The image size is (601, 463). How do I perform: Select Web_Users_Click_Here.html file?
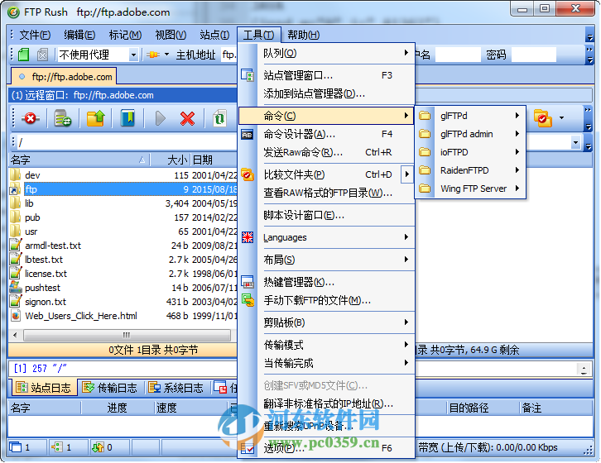pos(123,316)
